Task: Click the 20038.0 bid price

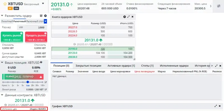Action: point(73,57)
